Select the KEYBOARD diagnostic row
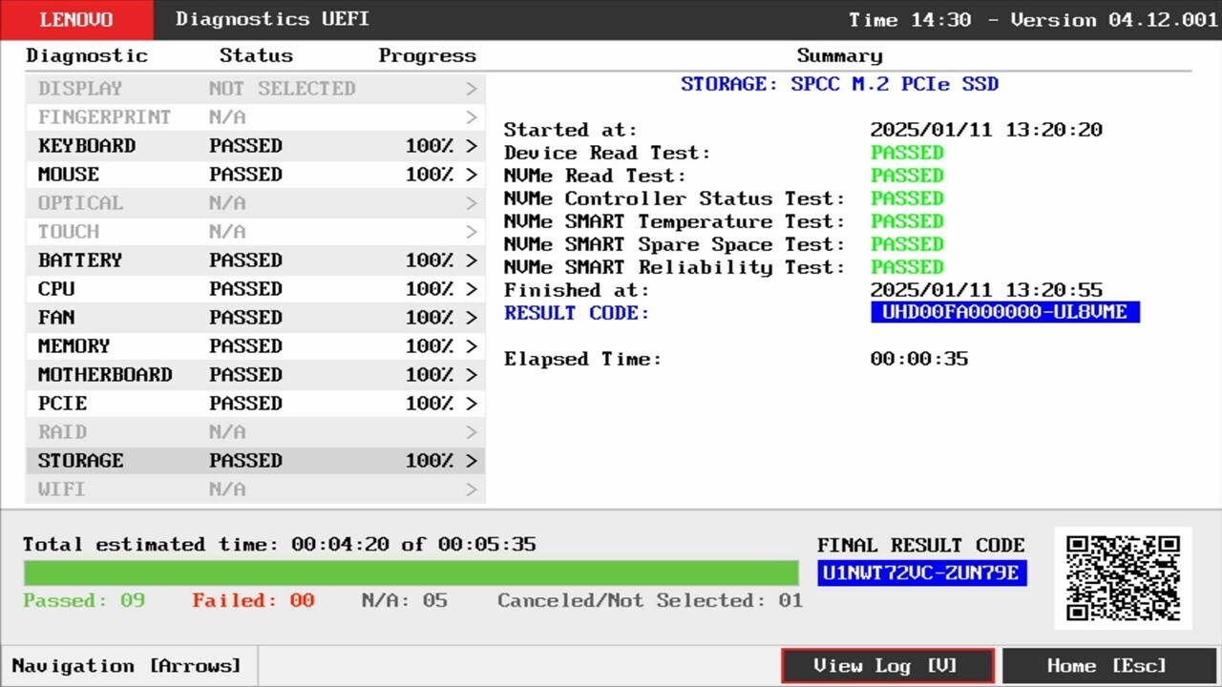The width and height of the screenshot is (1222, 687). (x=256, y=146)
